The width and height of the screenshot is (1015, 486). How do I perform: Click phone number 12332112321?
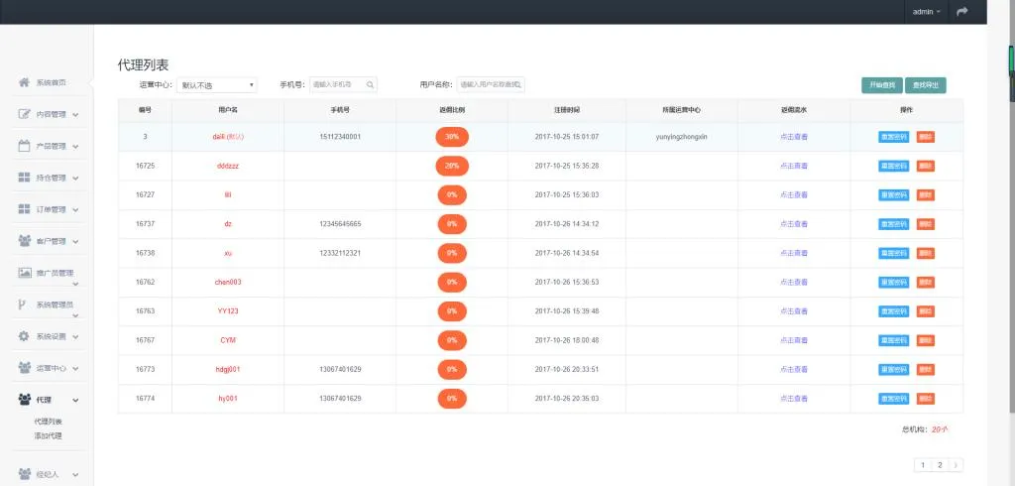pos(340,253)
